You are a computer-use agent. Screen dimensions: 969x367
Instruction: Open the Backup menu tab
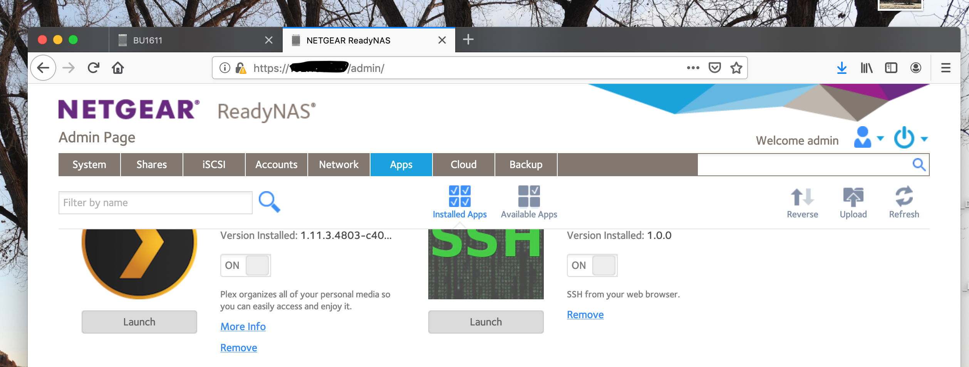(x=526, y=165)
